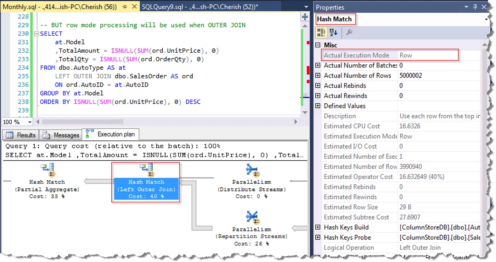Screen dimensions: 496x262
Task: Click the Query 1 query cost header text
Action: [x=113, y=146]
